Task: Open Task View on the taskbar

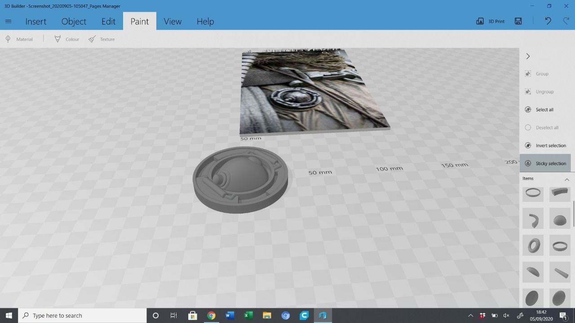Action: 173,315
